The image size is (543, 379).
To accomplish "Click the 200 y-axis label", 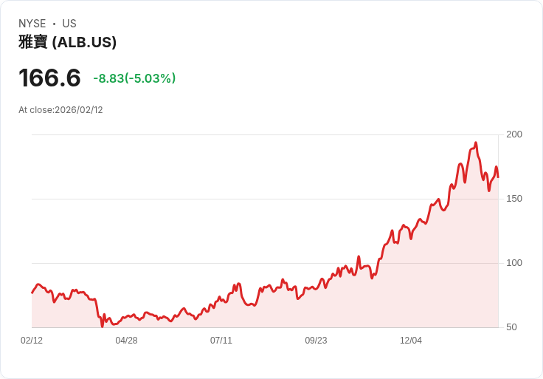I will click(x=514, y=134).
